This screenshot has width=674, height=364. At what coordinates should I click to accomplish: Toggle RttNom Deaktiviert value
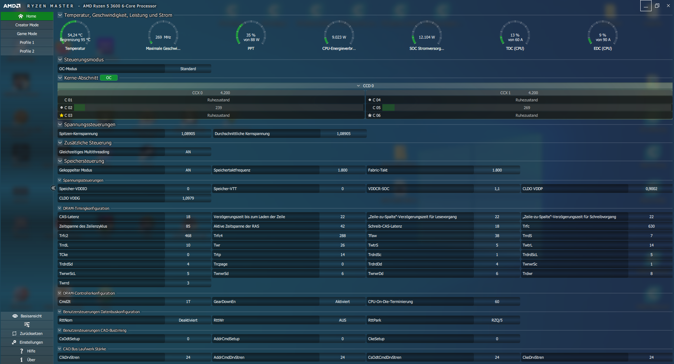point(188,320)
